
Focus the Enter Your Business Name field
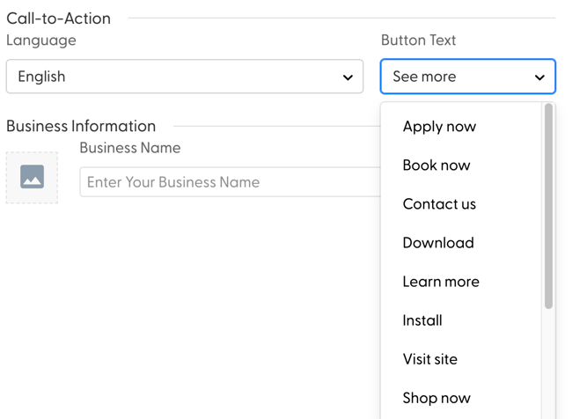click(x=229, y=182)
